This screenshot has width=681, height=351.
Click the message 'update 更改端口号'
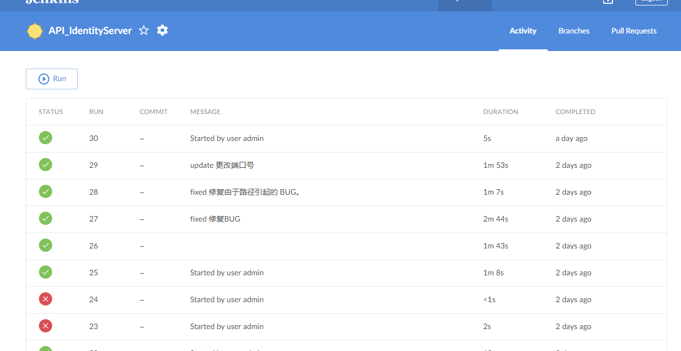tap(222, 166)
